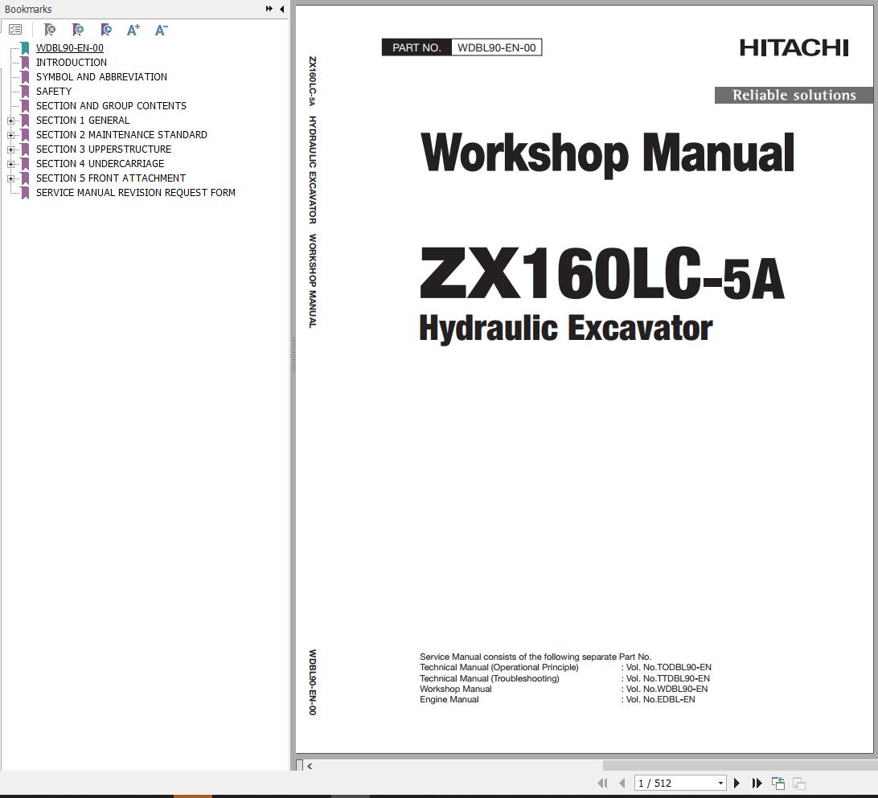This screenshot has height=798, width=878.
Task: Click the delete bookmark icon
Action: (50, 30)
